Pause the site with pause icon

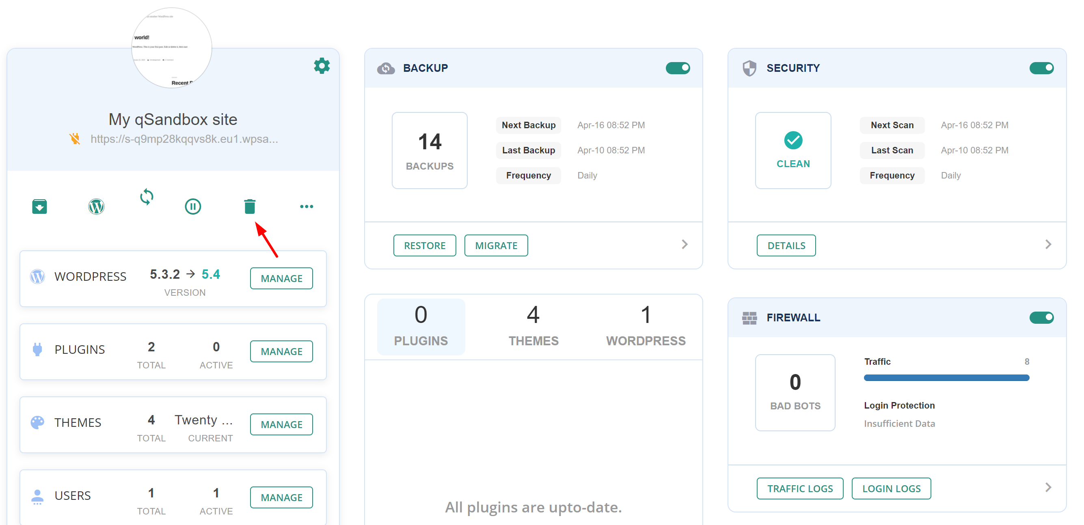click(193, 207)
